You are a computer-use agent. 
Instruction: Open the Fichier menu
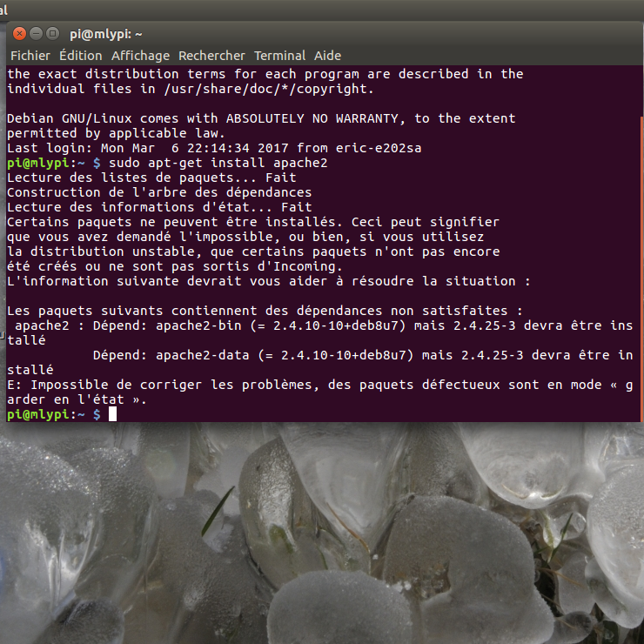(x=30, y=56)
